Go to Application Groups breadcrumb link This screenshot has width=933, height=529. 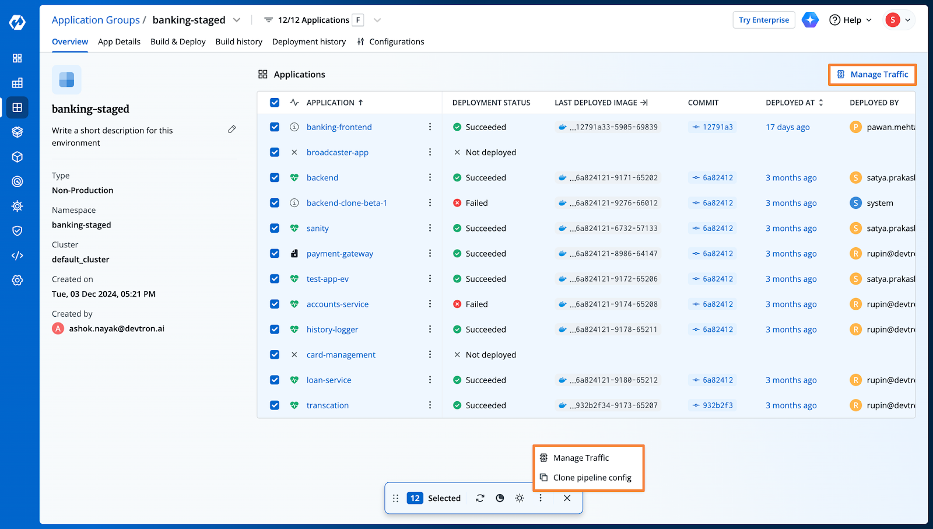(x=96, y=20)
